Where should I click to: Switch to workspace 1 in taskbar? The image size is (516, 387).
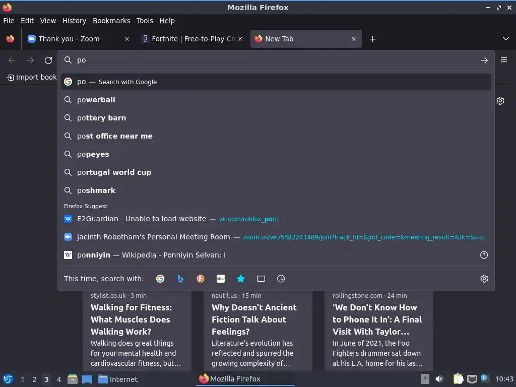pos(22,379)
